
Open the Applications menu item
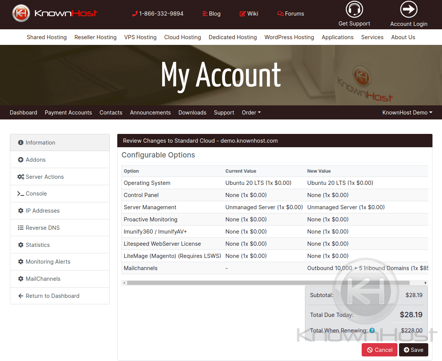pyautogui.click(x=338, y=37)
